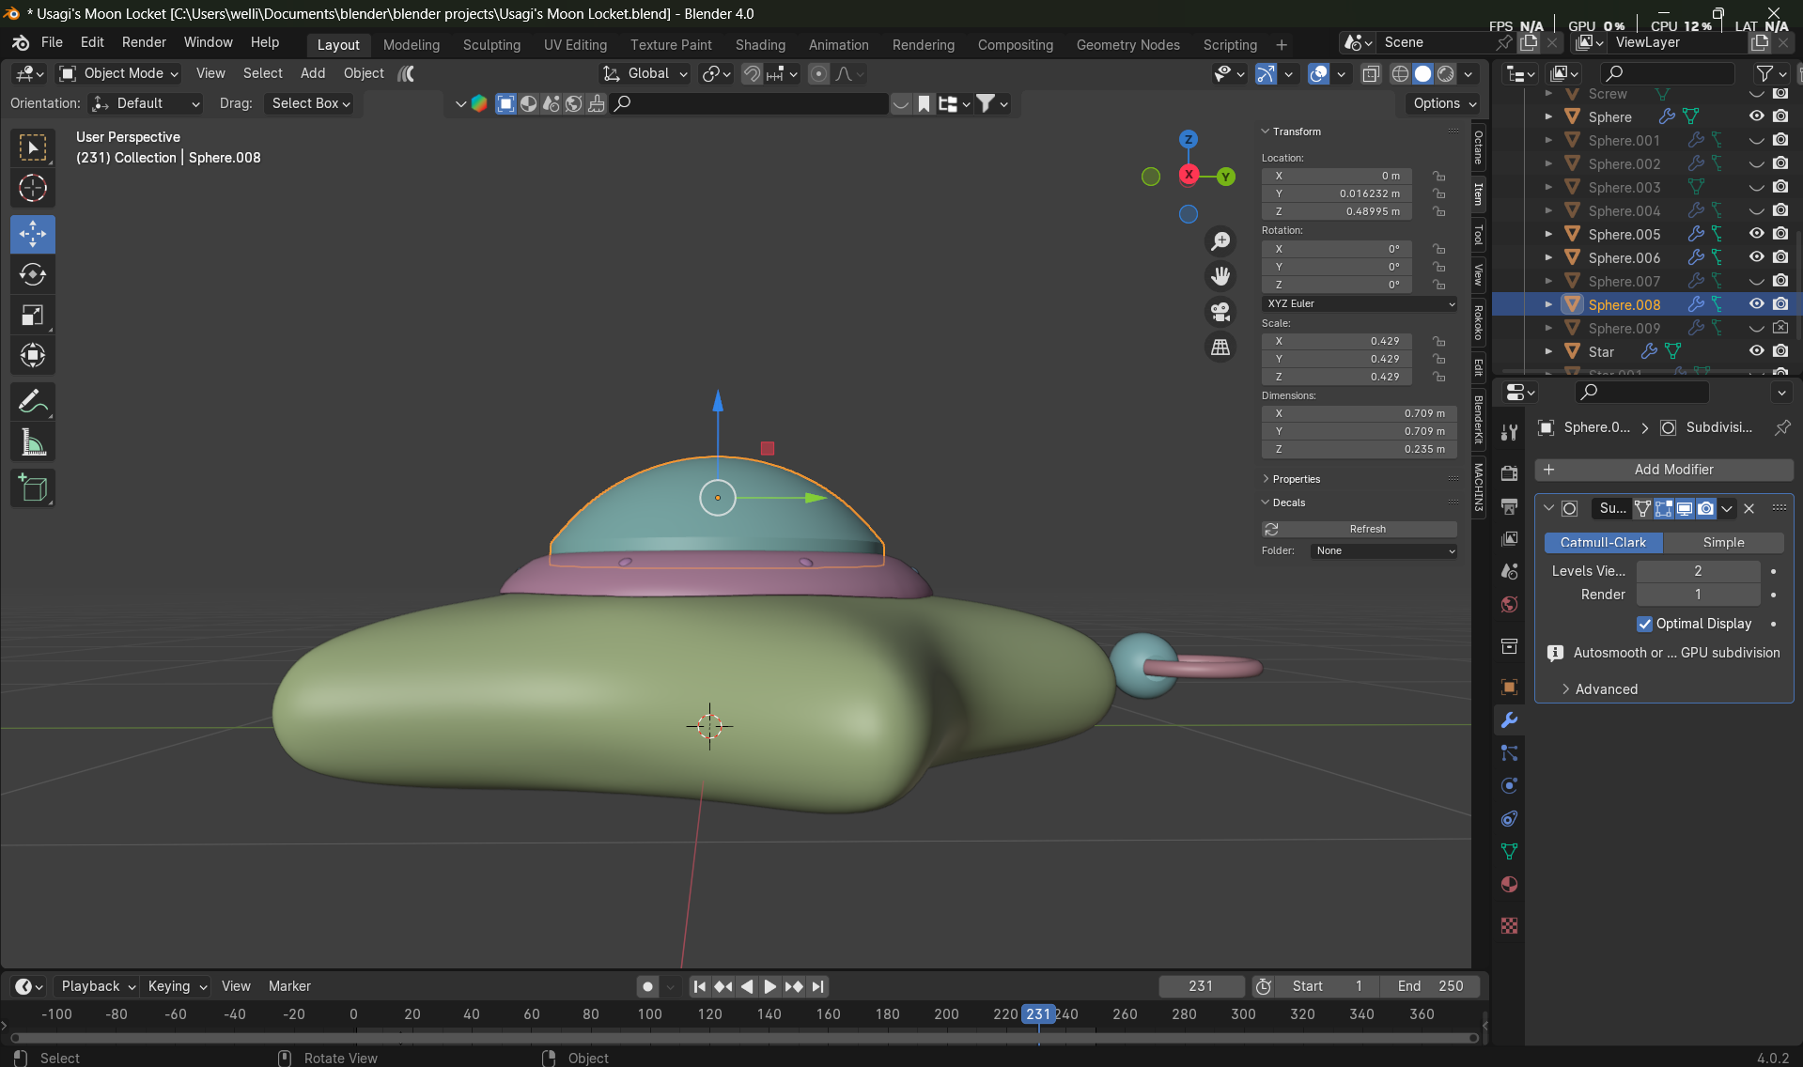Open the Object Data properties tab
The width and height of the screenshot is (1803, 1067).
[x=1509, y=852]
